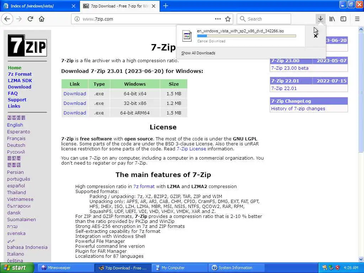364x273 pixels.
Task: Visit the Support page
Action: [x=17, y=100]
